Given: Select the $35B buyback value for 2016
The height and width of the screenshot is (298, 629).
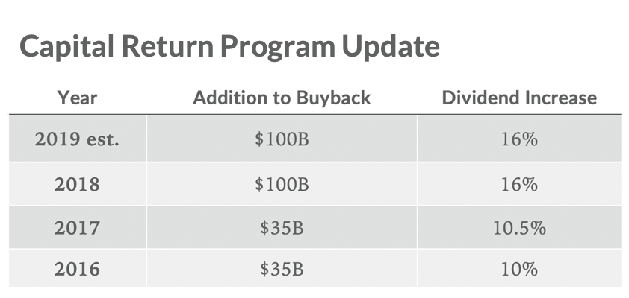Looking at the screenshot, I should (282, 269).
